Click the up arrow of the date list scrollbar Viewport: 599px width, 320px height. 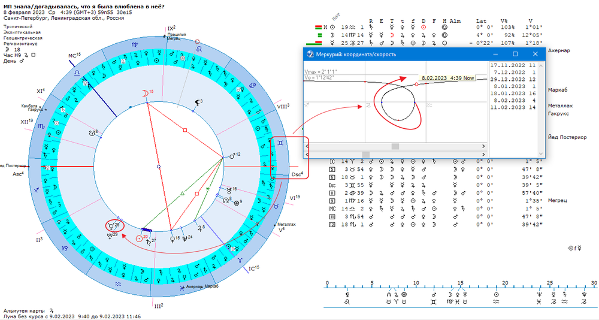point(541,65)
